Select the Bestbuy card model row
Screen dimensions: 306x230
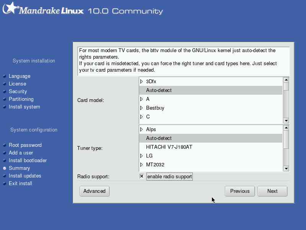(x=211, y=108)
